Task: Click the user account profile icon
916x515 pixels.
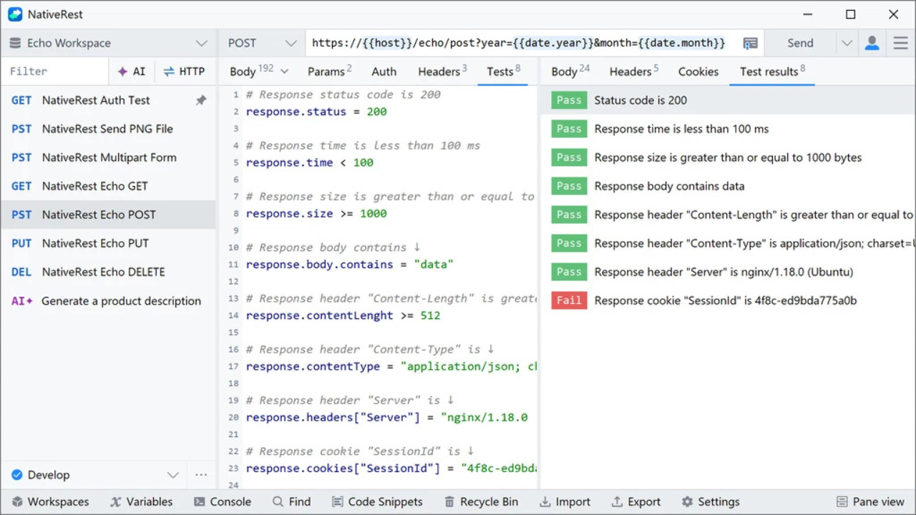Action: (x=872, y=43)
